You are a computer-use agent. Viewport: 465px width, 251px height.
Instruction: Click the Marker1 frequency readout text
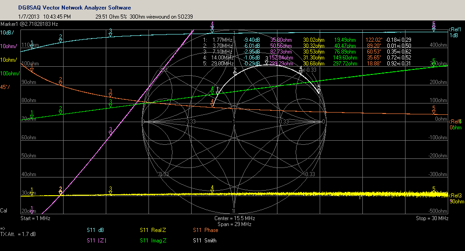pyautogui.click(x=29, y=24)
